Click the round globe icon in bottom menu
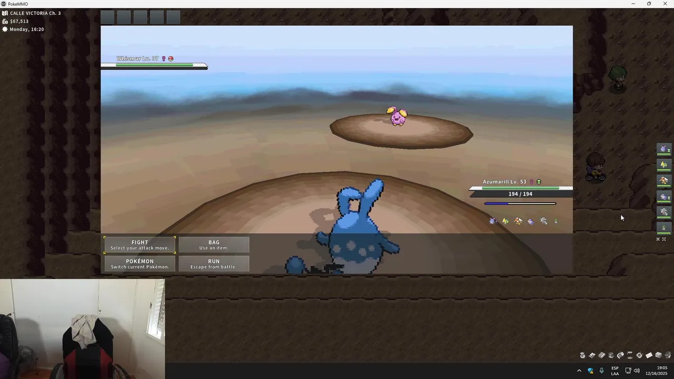This screenshot has width=674, height=379. 611,355
